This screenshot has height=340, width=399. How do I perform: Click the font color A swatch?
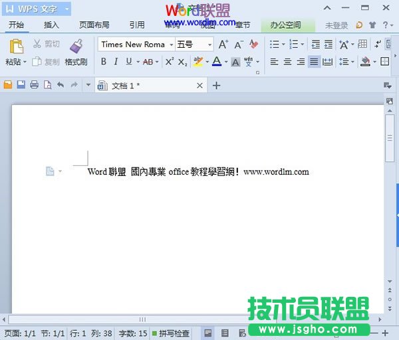point(216,62)
